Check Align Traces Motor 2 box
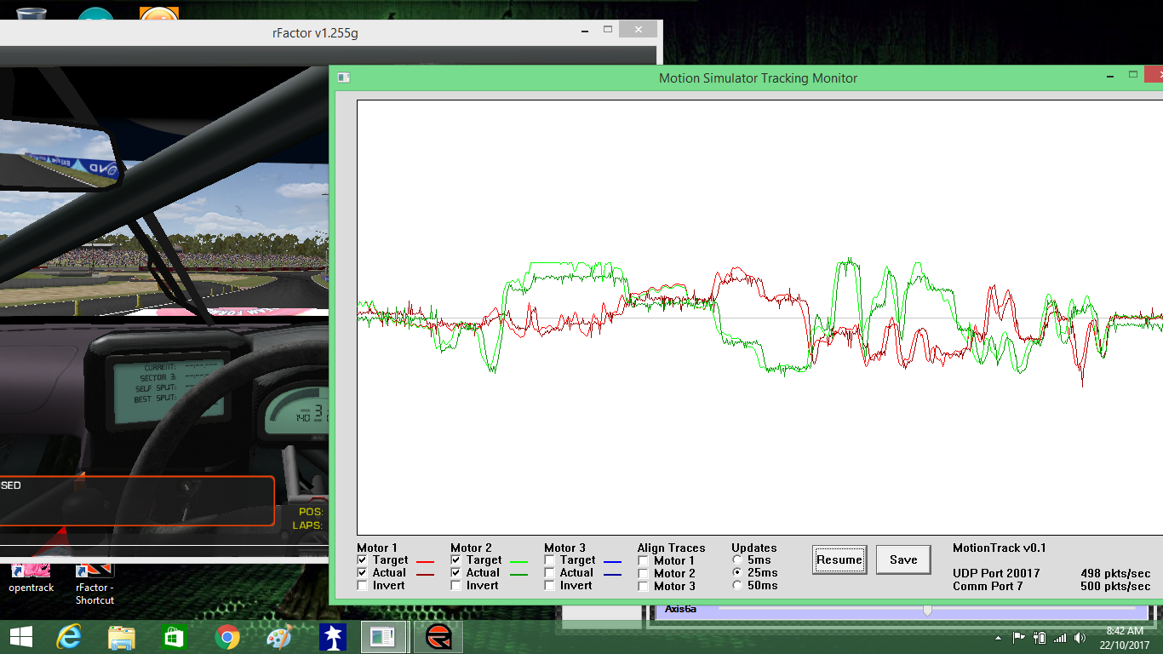 point(644,574)
